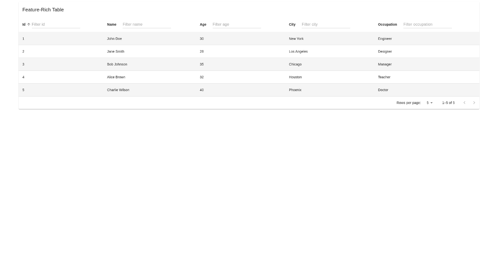Click the '1–5 of 5' pagination label
Screen dimensions: 498x261
pyautogui.click(x=448, y=102)
